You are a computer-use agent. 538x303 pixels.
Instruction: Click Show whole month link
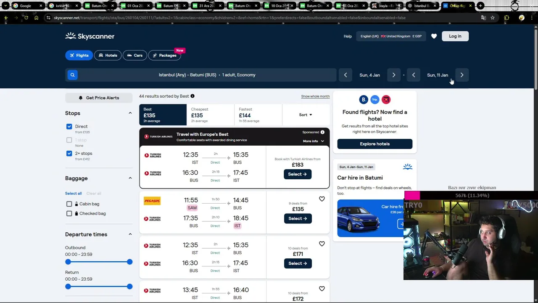tap(315, 96)
